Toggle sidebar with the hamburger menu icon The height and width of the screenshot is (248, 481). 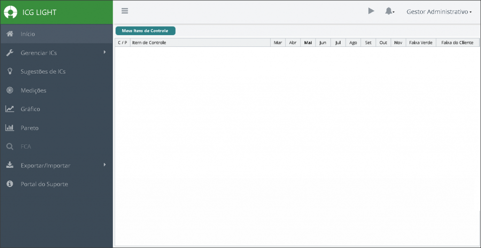(125, 11)
